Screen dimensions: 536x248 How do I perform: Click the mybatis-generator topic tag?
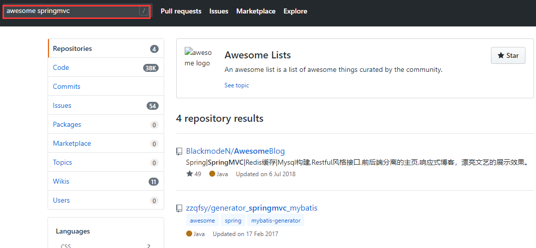pos(276,221)
